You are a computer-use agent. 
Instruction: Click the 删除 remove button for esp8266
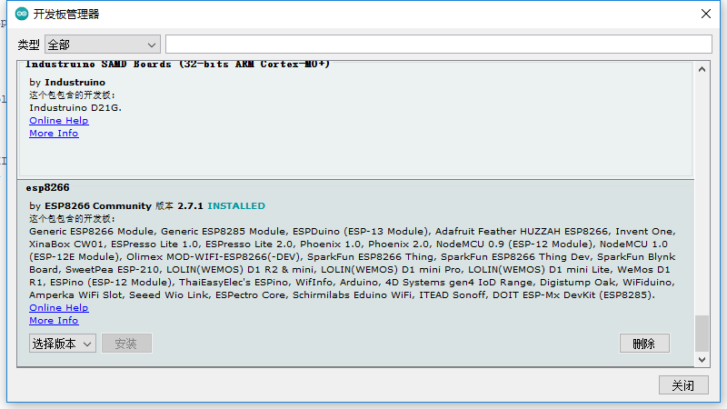pos(644,344)
